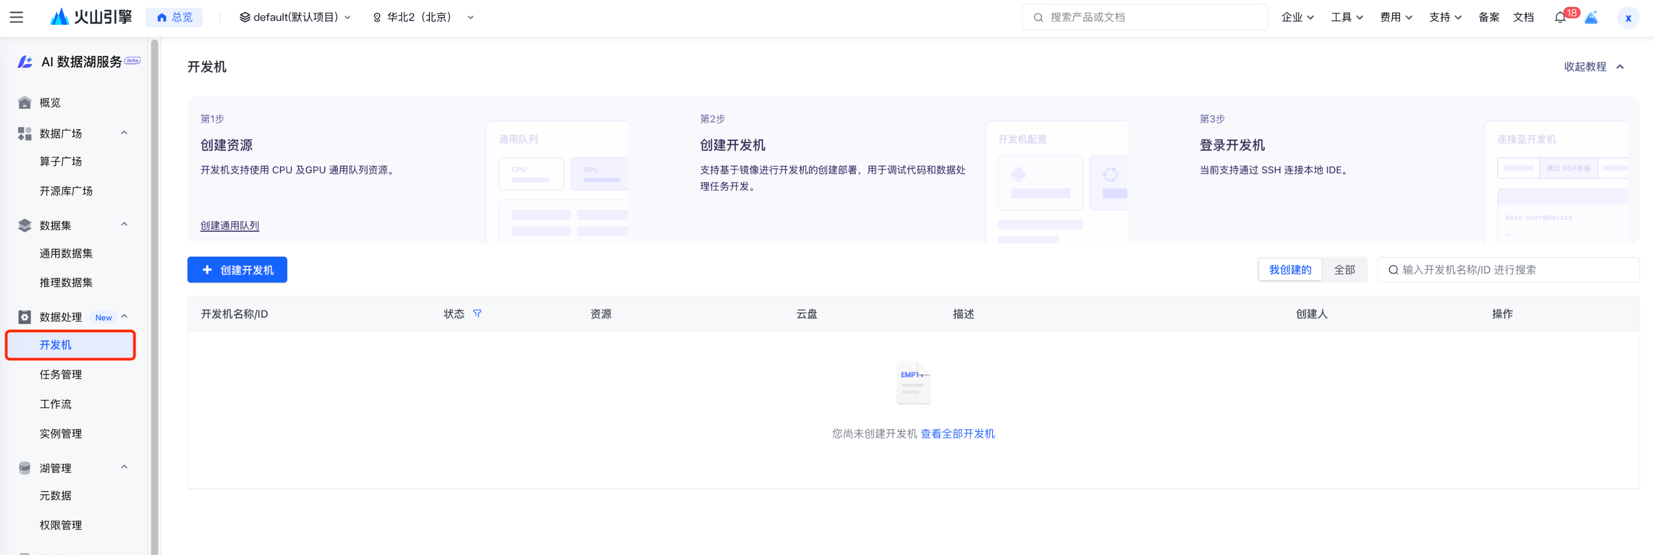Click the status column filter icon

click(x=477, y=314)
